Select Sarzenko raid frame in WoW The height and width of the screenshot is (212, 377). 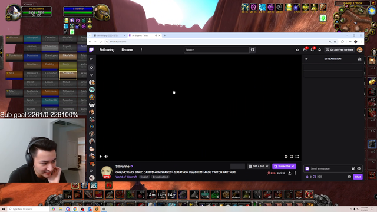(68, 75)
